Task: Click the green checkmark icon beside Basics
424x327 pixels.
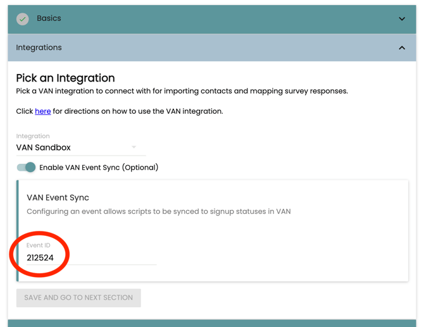Action: (x=23, y=19)
